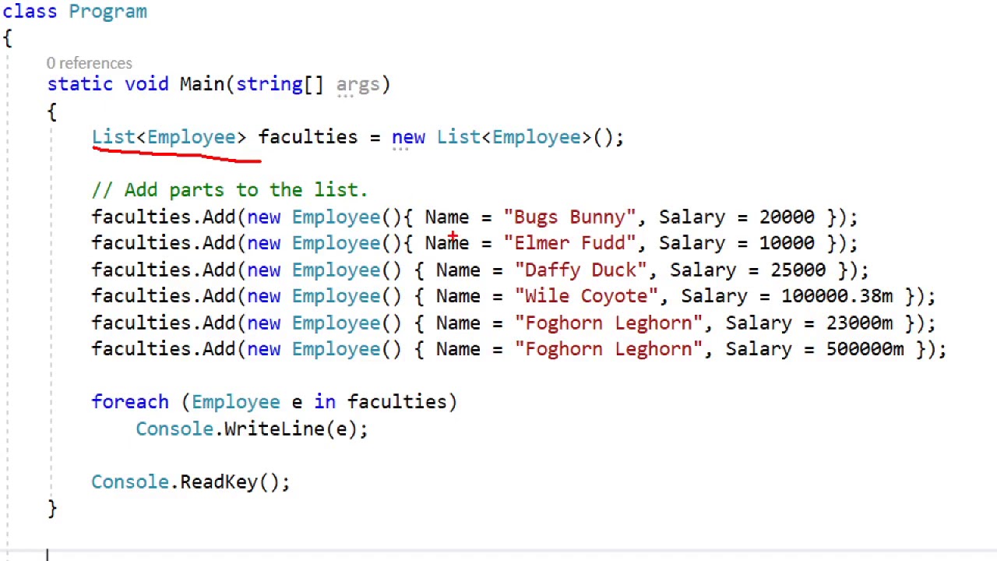Click 'faculties' in the list declaration line
Screen dimensions: 997x561
(x=308, y=137)
